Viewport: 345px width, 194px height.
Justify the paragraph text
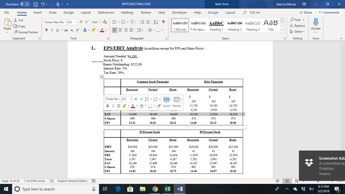pyautogui.click(x=131, y=30)
